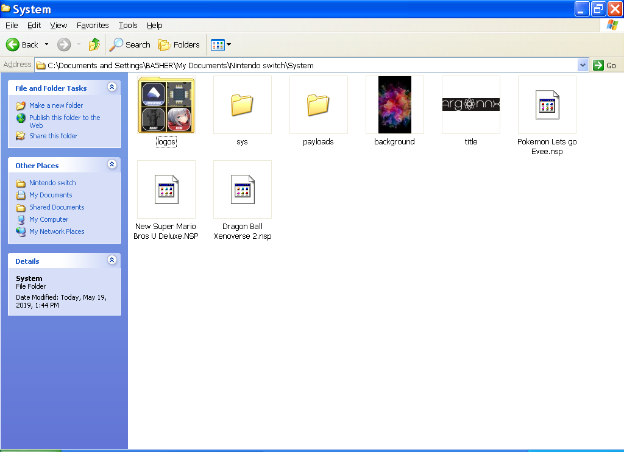Select the logos folder thumbnail

tap(166, 105)
